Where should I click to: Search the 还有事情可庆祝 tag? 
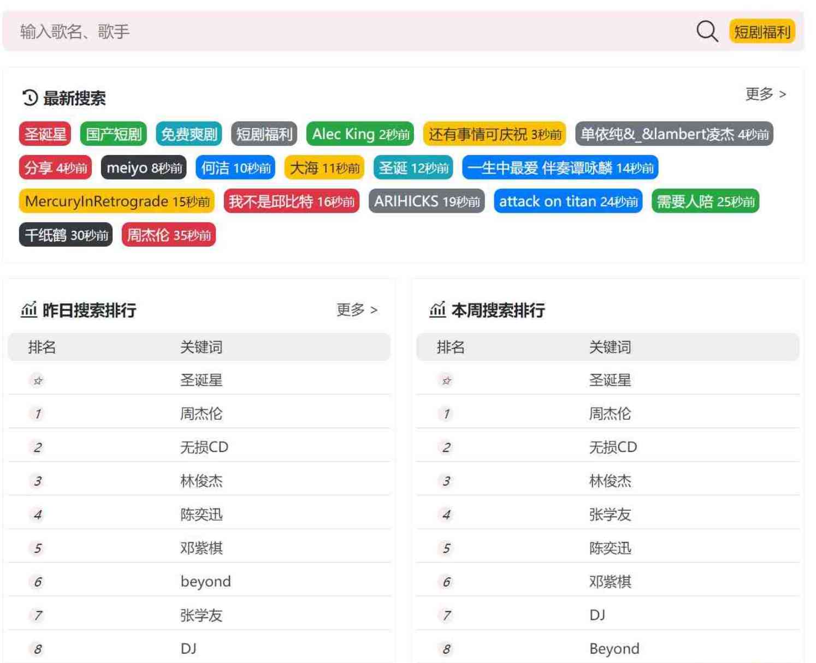coord(495,134)
